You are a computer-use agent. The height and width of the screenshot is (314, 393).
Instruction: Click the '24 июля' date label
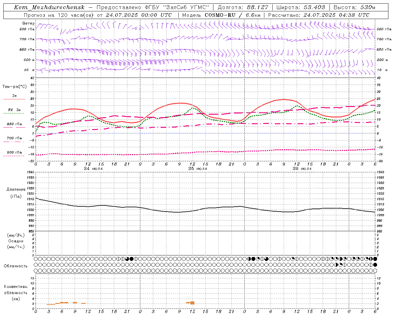coord(93,169)
